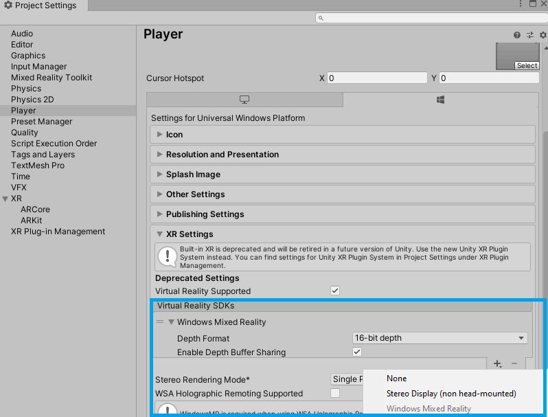Select the Project Settings window tab

(x=43, y=5)
